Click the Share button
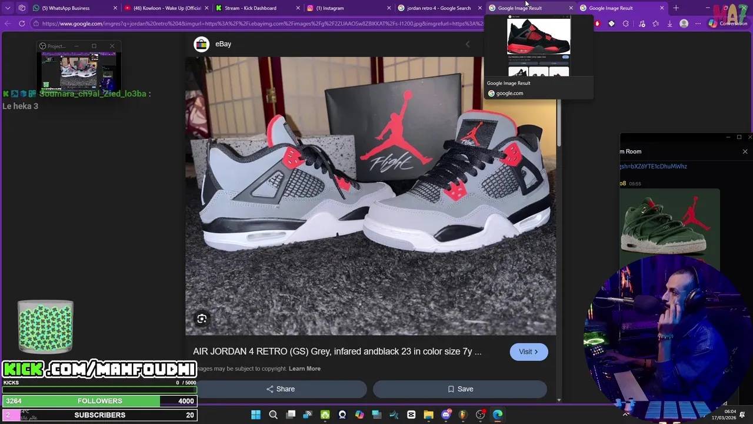 tap(281, 389)
